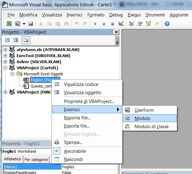Click the green Run macro play icon
Image resolution: width=192 pixels, height=174 pixels.
95,24
